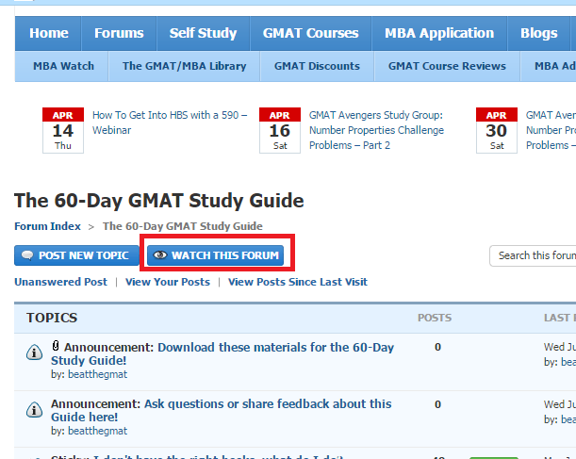
Task: Open View Posts Since Last Visit
Action: click(298, 282)
